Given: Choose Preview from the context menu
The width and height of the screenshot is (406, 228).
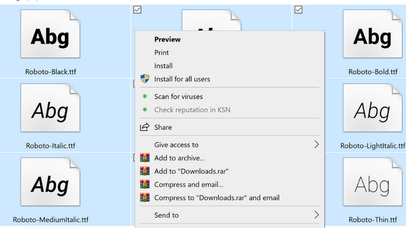Looking at the screenshot, I should pyautogui.click(x=167, y=40).
